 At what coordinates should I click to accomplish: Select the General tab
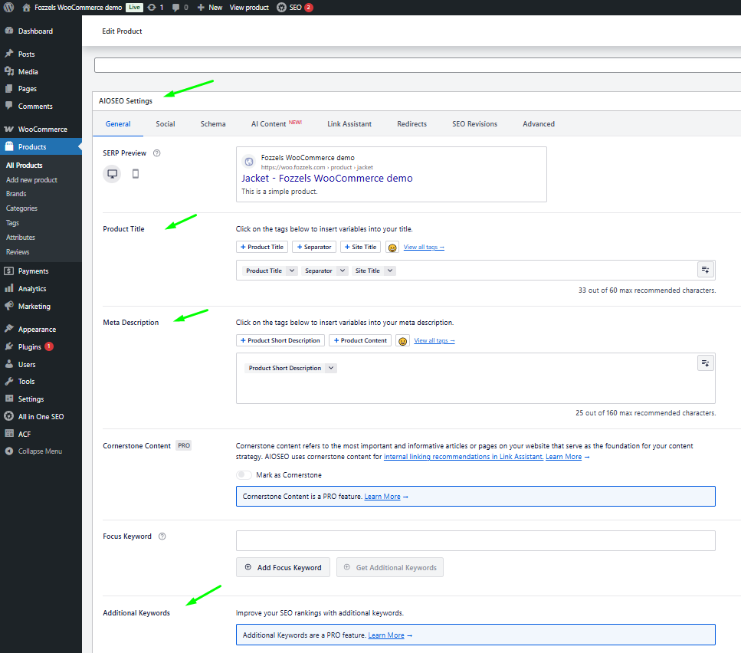click(118, 124)
